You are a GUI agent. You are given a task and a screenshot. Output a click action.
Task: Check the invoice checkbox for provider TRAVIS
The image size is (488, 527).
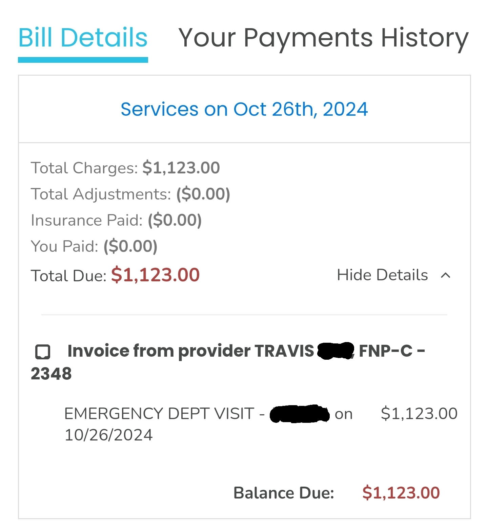[x=43, y=352]
